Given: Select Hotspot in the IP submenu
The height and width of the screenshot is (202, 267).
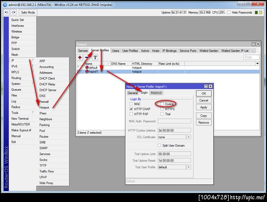Looking at the screenshot, I should [x=44, y=108].
